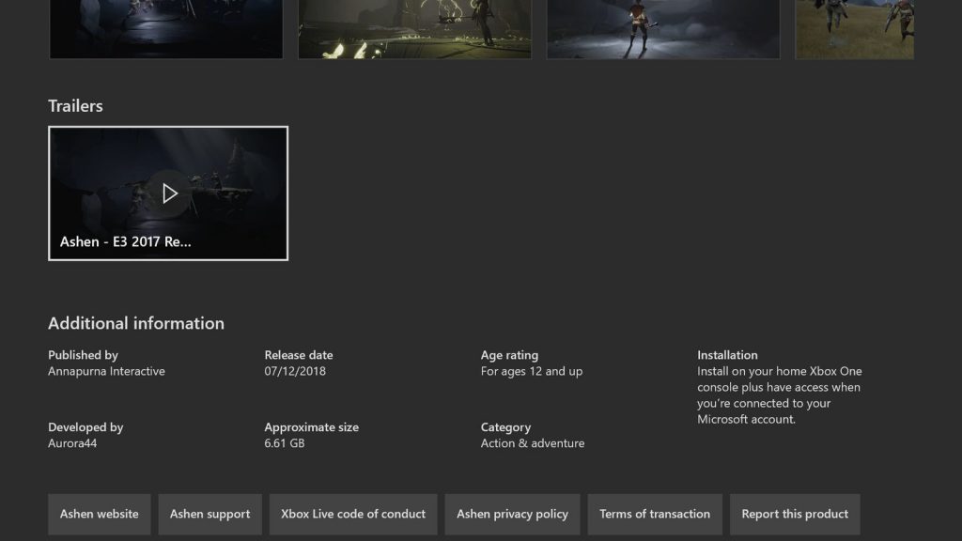Screen dimensions: 962x541
Task: Open the screenshot of lone character in cave
Action: [x=663, y=28]
